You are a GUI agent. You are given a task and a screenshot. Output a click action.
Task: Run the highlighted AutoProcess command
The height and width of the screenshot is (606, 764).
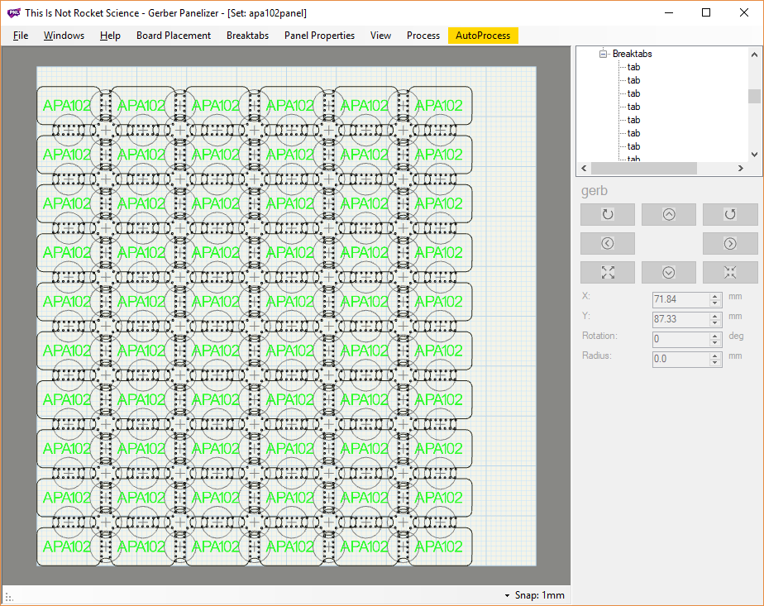tap(483, 36)
